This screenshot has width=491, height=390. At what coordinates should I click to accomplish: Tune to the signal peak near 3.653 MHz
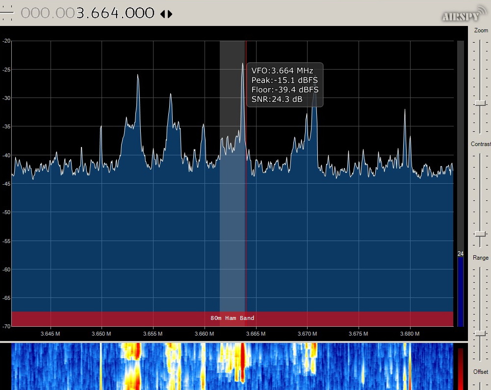pos(138,76)
